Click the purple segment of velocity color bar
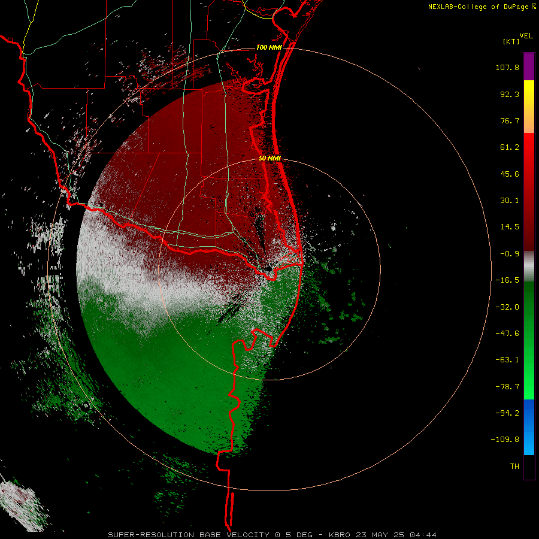 (x=529, y=66)
